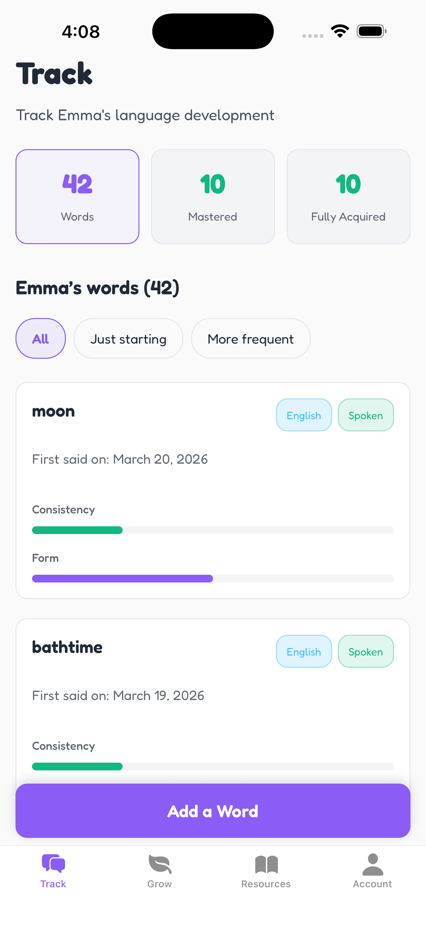Tap the "Add a Word" button
Image resolution: width=426 pixels, height=926 pixels.
[213, 811]
